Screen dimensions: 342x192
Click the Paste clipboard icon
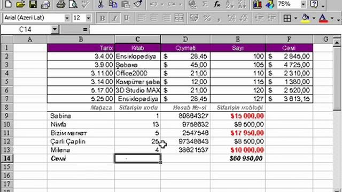pyautogui.click(x=126, y=4)
